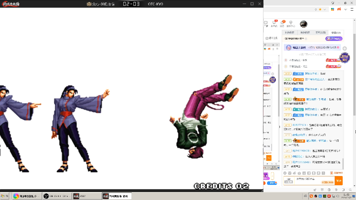The image size is (356, 200).
Task: Switch to the third taskbar item with game icon
Action: (x=87, y=196)
